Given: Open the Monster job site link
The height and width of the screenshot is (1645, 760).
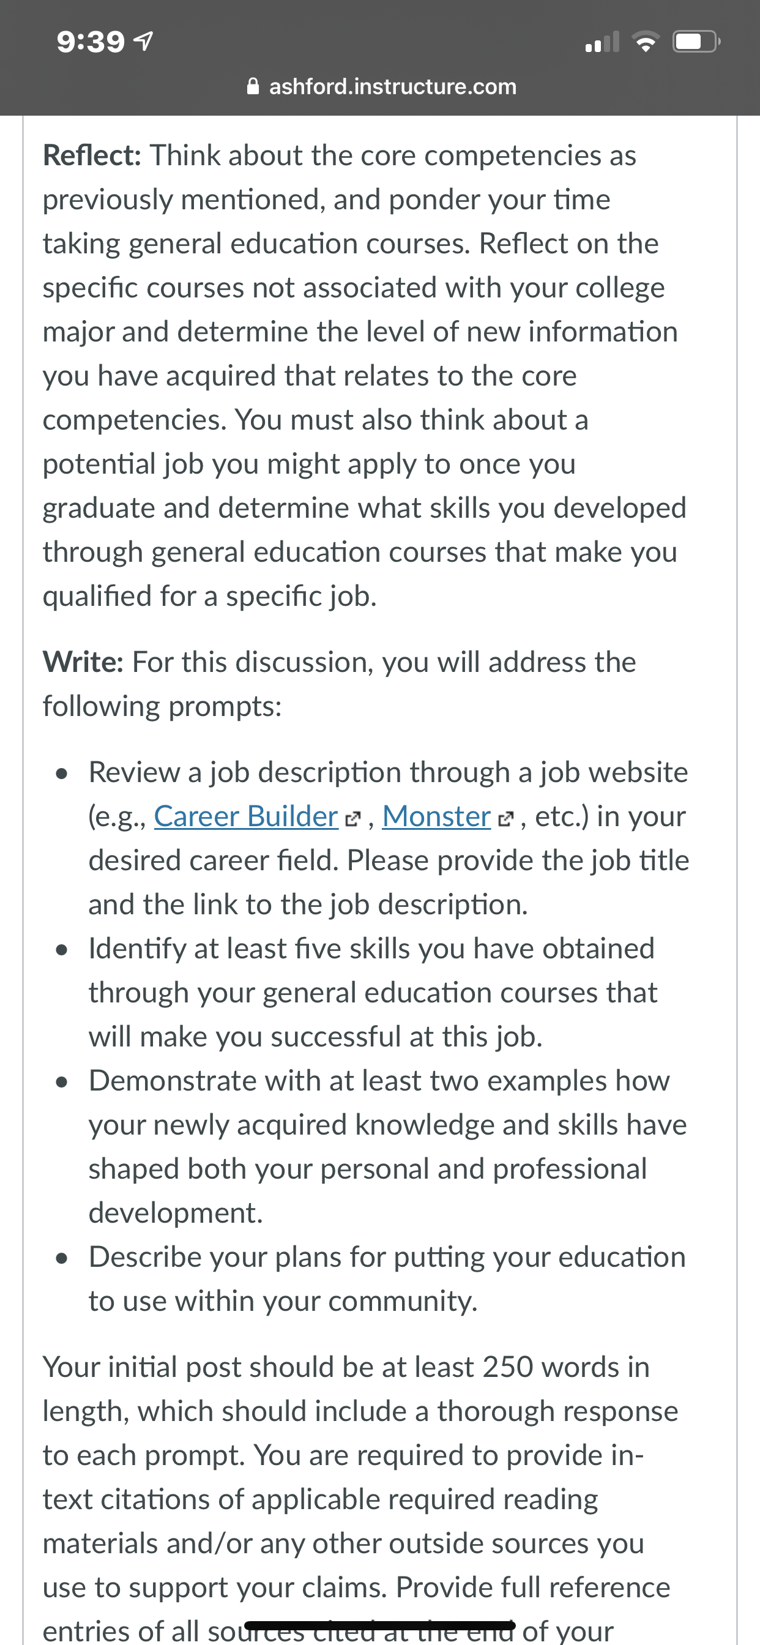Looking at the screenshot, I should (x=436, y=816).
